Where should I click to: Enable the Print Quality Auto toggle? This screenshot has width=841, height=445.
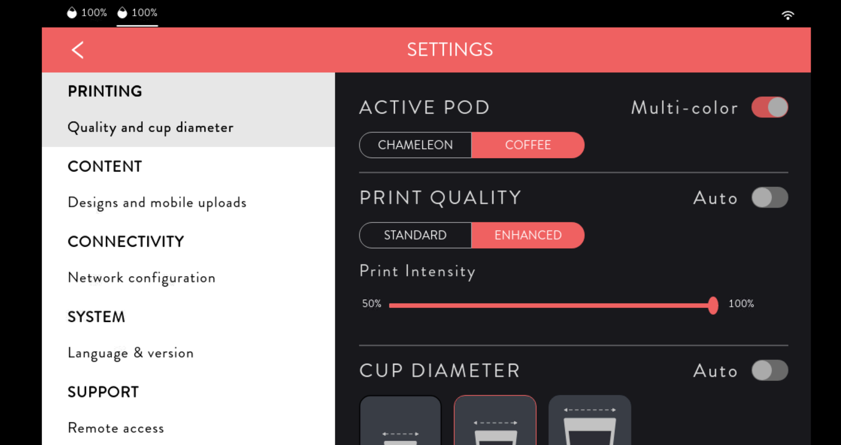pos(770,197)
